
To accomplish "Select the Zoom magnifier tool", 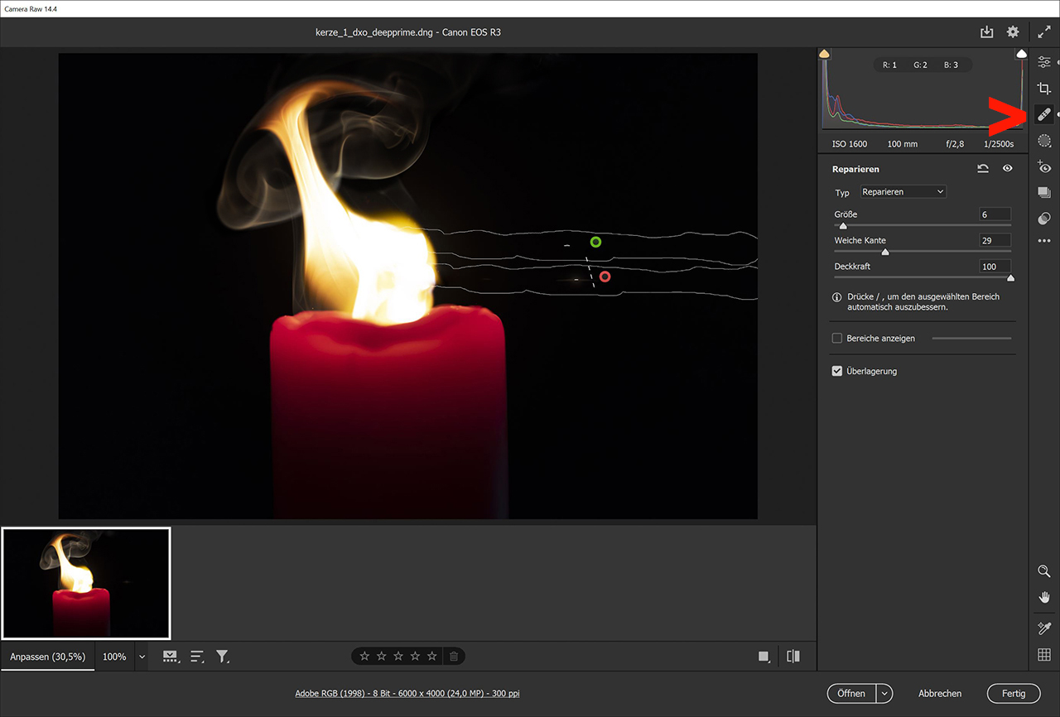I will click(x=1044, y=571).
